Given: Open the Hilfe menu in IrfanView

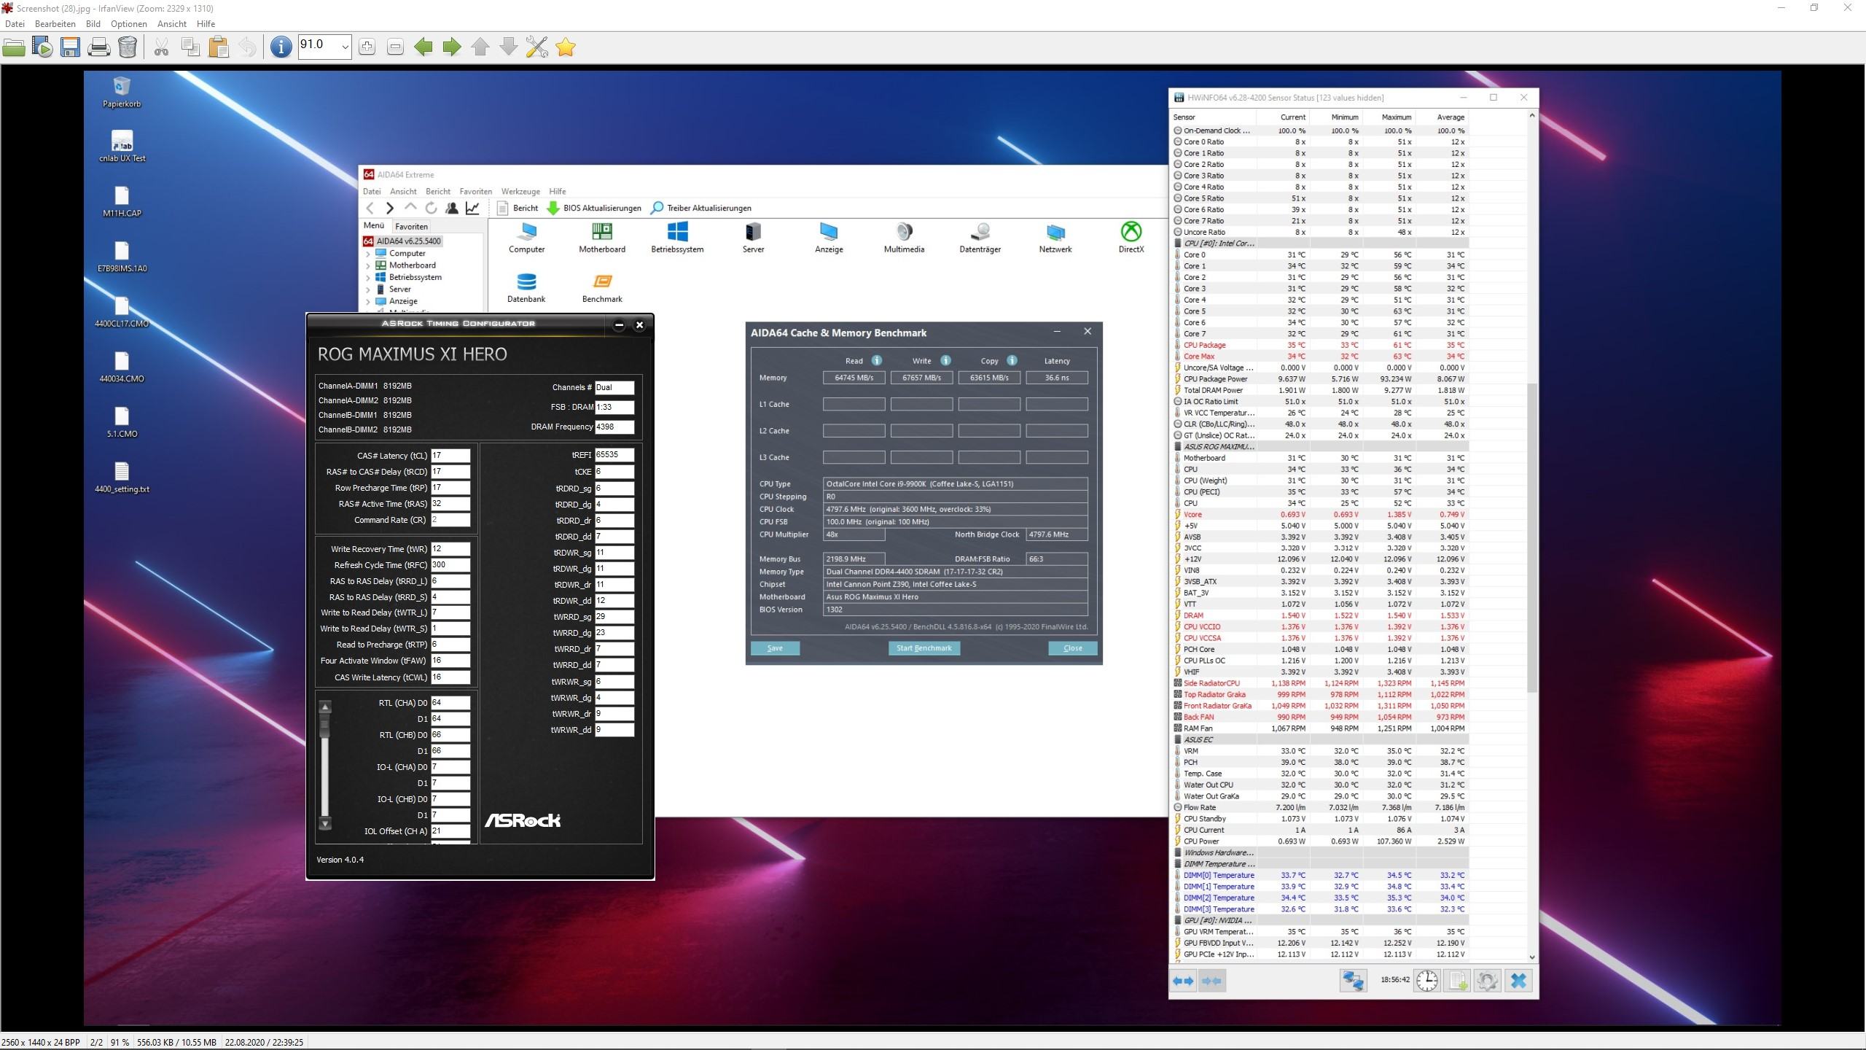Looking at the screenshot, I should click(206, 24).
